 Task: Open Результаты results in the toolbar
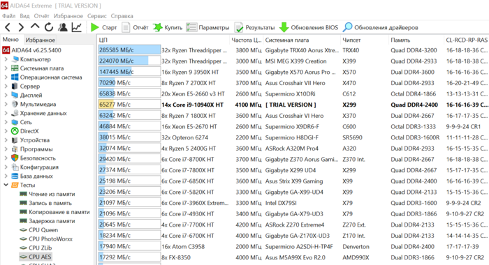coord(254,27)
